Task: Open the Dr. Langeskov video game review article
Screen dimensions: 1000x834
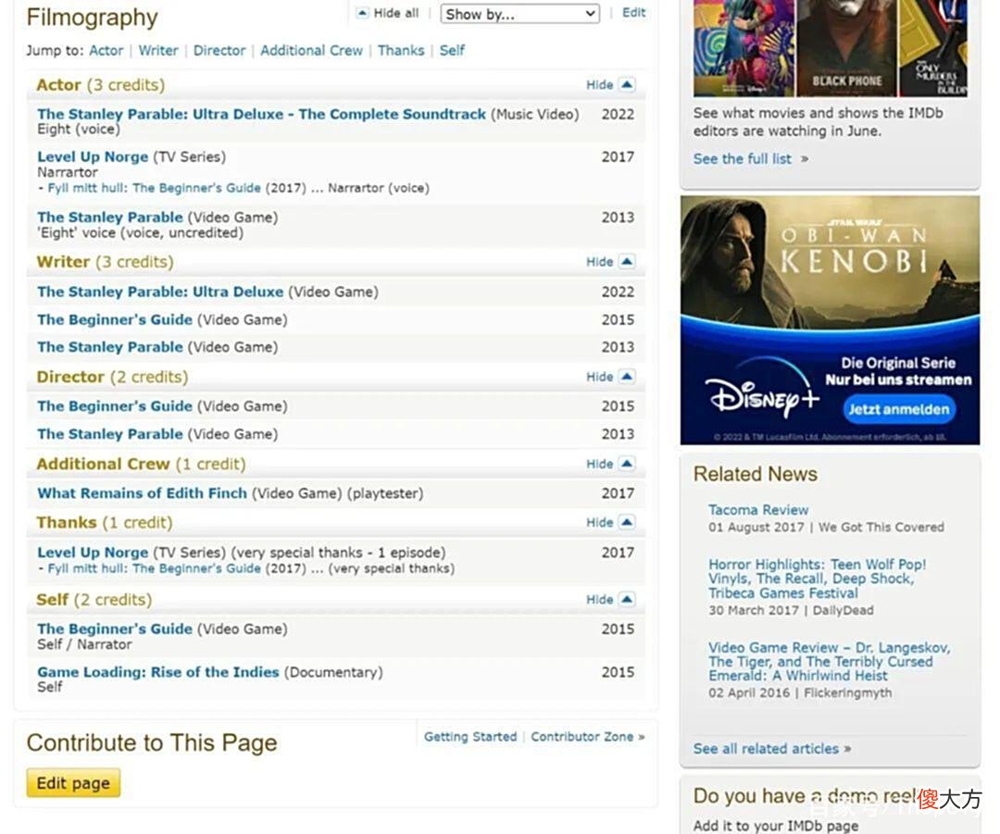Action: (829, 662)
